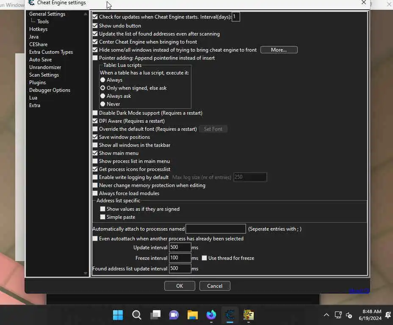Open Java settings page
Image resolution: width=393 pixels, height=325 pixels.
point(33,37)
